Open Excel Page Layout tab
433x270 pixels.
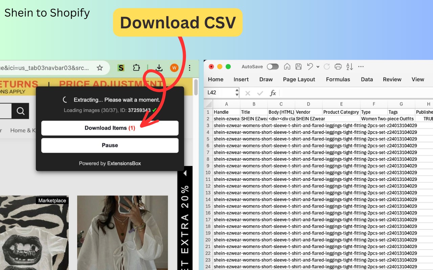(x=299, y=79)
